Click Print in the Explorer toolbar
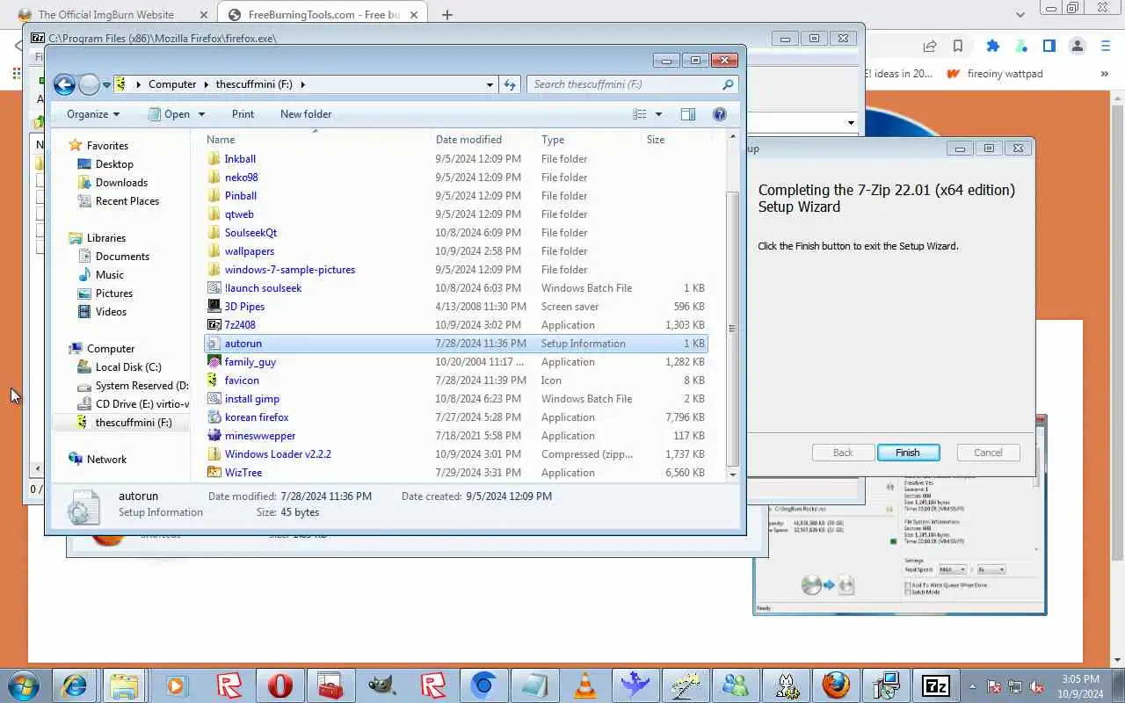This screenshot has width=1125, height=703. point(243,114)
